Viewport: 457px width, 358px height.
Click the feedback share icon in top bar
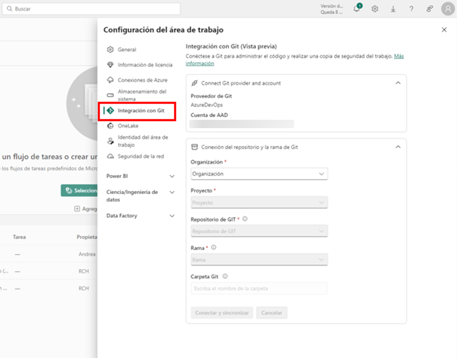430,9
